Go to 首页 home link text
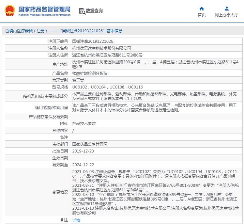This screenshot has height=224, width=244. pyautogui.click(x=202, y=15)
